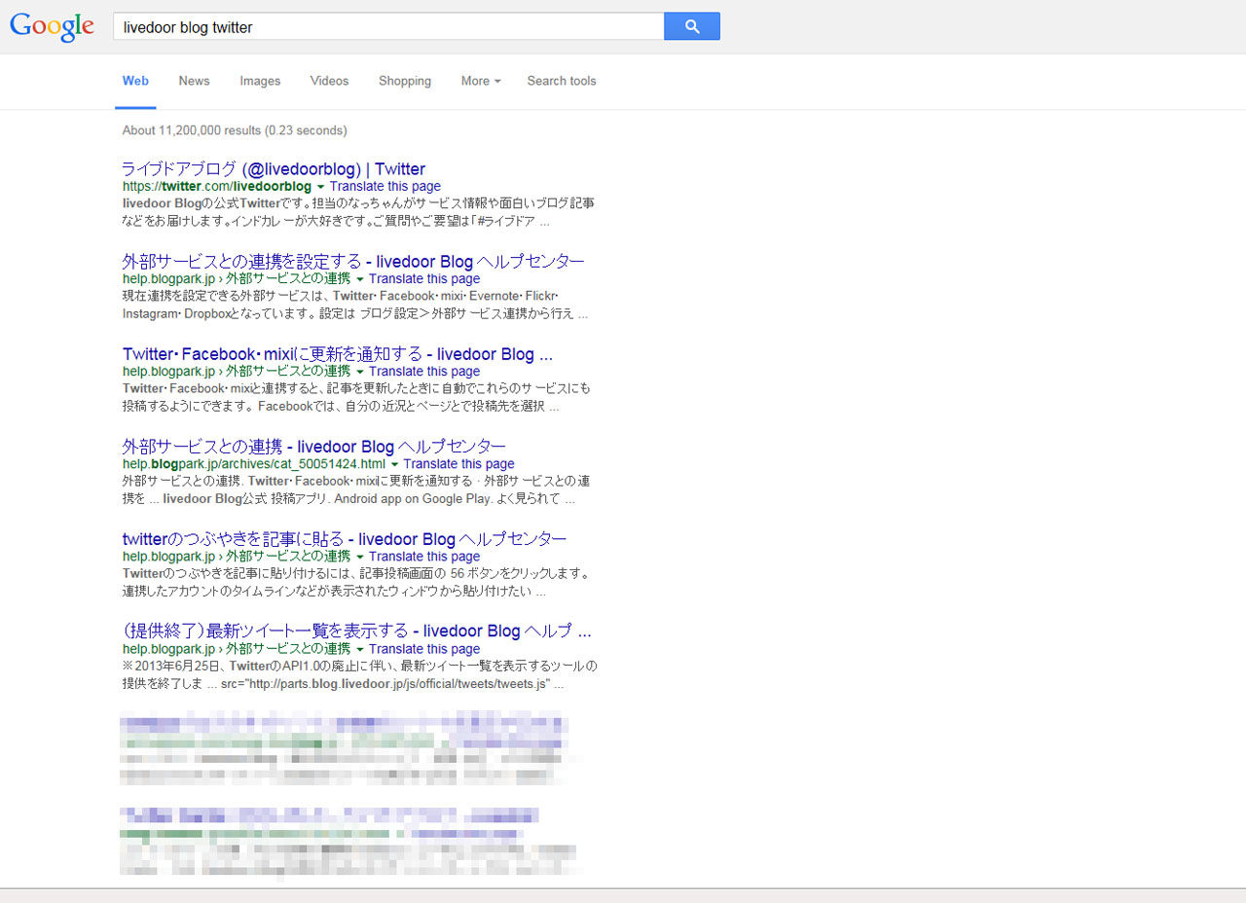
Task: Switch to the Images tab
Action: coord(260,81)
